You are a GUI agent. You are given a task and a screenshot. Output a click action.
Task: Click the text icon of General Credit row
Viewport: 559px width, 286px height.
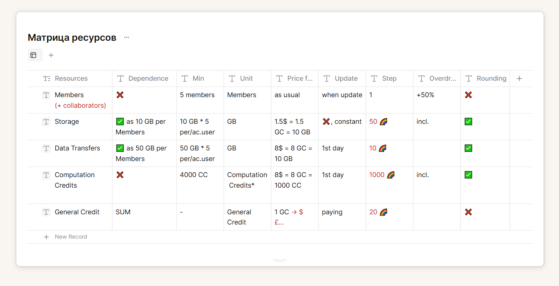(46, 212)
